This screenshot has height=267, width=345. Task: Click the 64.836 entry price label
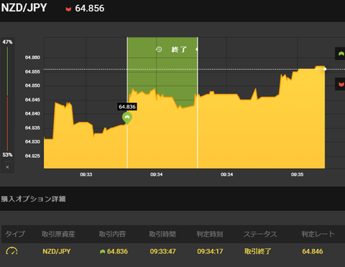click(127, 107)
